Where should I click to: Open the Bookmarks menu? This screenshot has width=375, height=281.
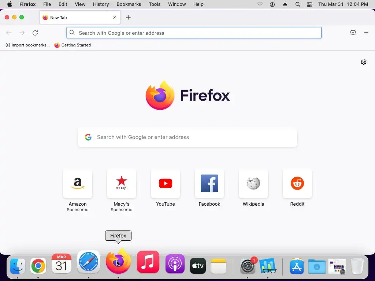(129, 4)
